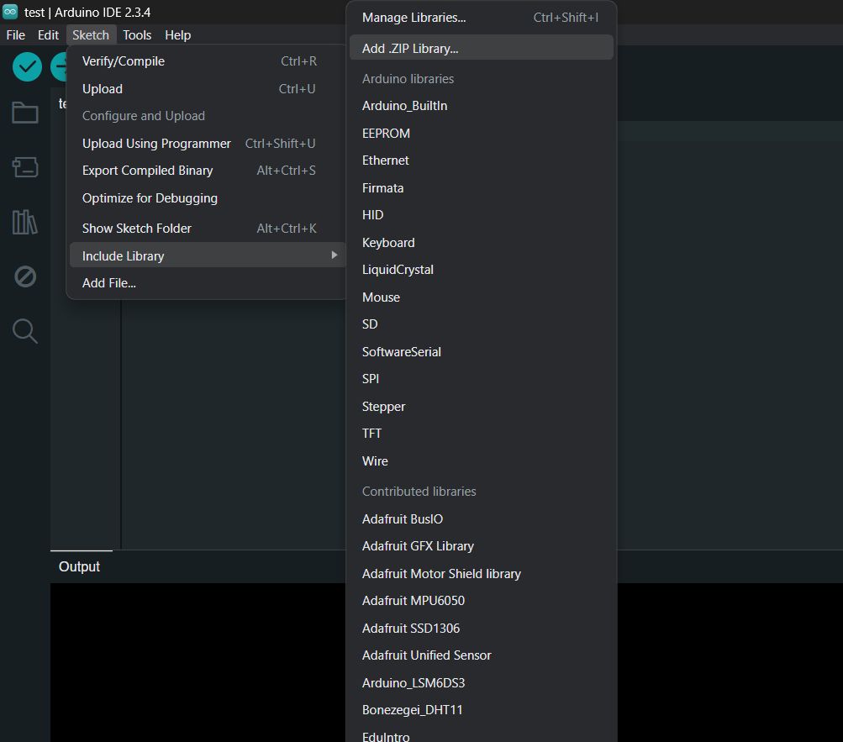The width and height of the screenshot is (843, 742).
Task: Include the Adafruit SSD1306 library
Action: click(x=482, y=629)
